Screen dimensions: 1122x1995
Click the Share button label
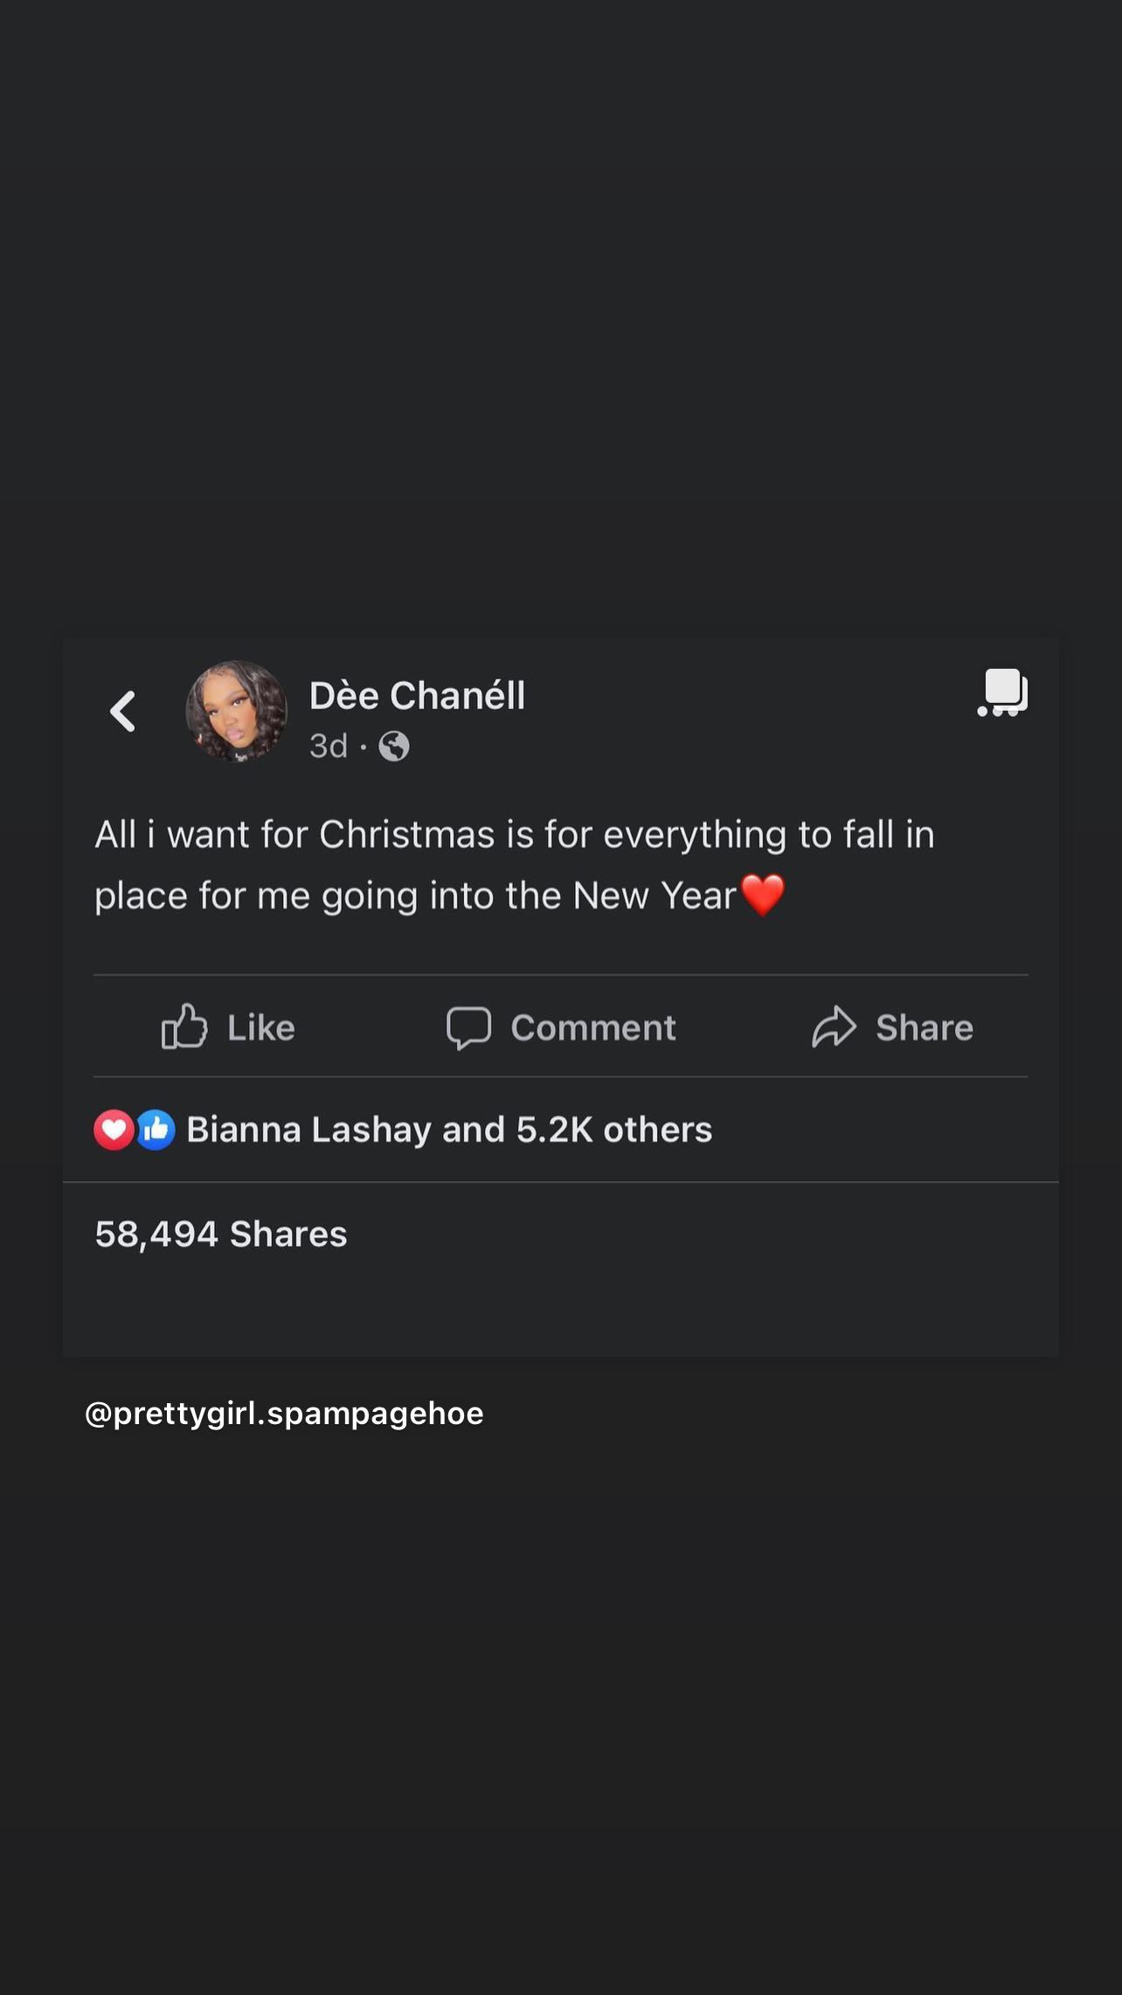click(x=925, y=1027)
